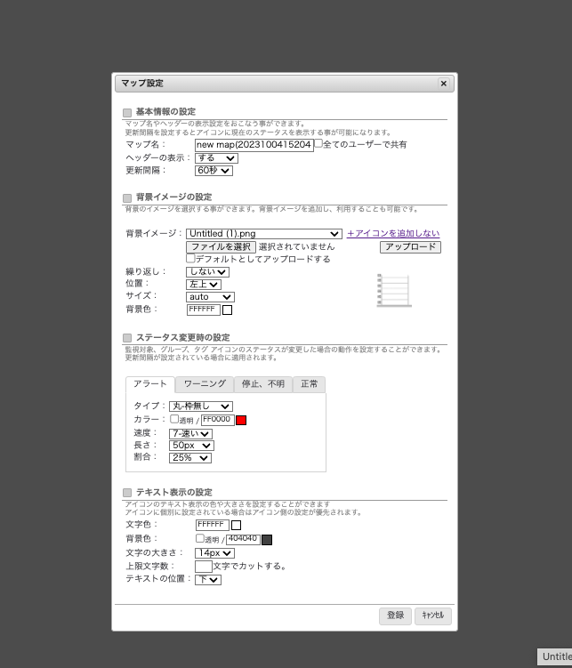
Task: Switch to the ワーニング tab
Action: click(x=205, y=384)
